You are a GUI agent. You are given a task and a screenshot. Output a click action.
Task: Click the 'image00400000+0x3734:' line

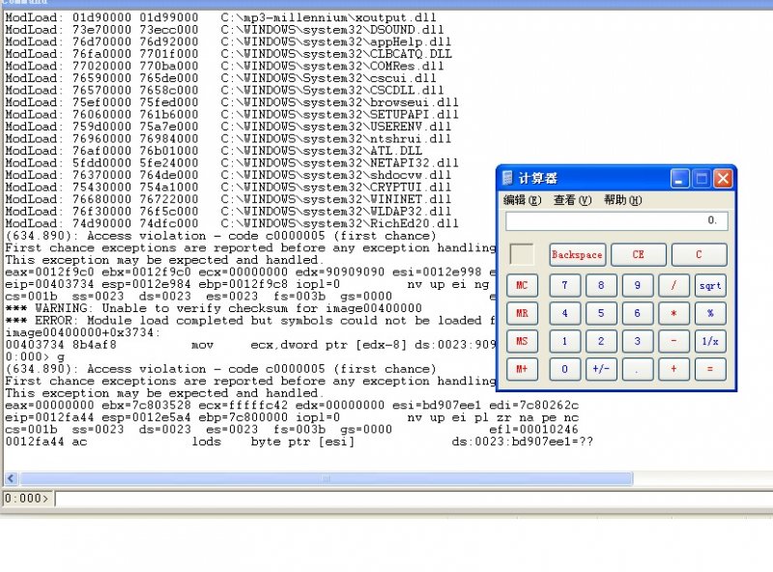(82, 332)
